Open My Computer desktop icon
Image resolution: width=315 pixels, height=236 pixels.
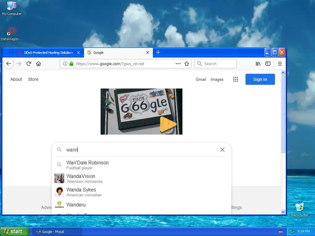tap(12, 8)
